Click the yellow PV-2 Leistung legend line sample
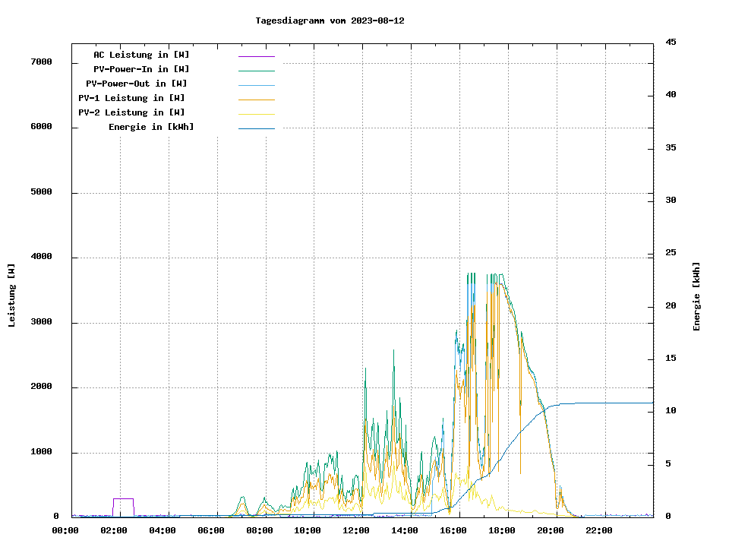Screen dimensions: 729x547 [x=256, y=114]
